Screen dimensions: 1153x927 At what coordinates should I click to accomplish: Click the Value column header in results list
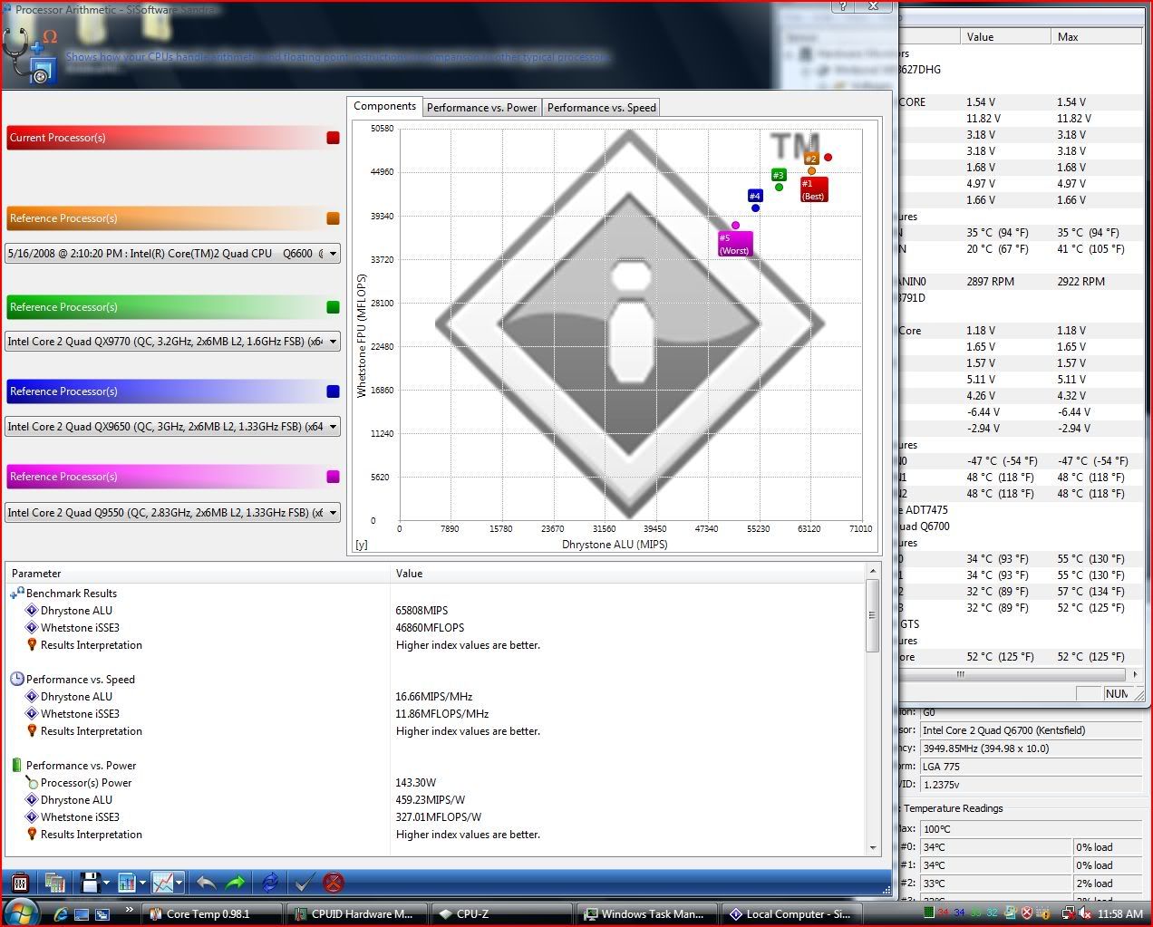click(628, 573)
